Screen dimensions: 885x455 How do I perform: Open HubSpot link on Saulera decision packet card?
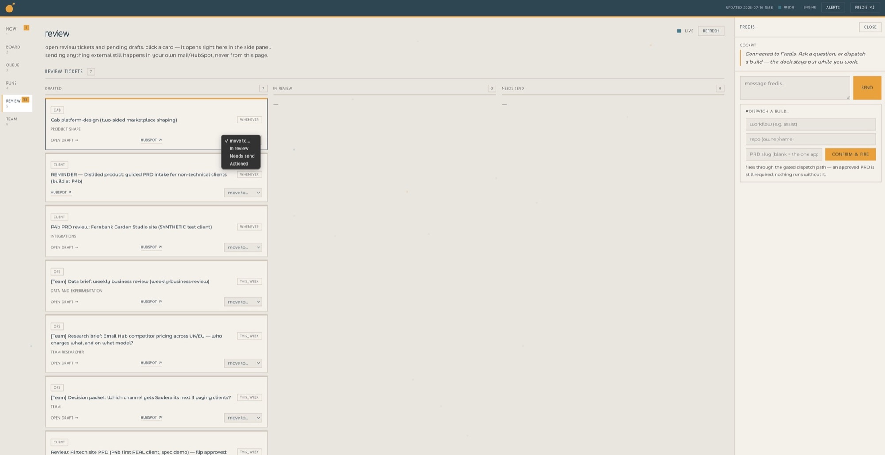click(151, 417)
